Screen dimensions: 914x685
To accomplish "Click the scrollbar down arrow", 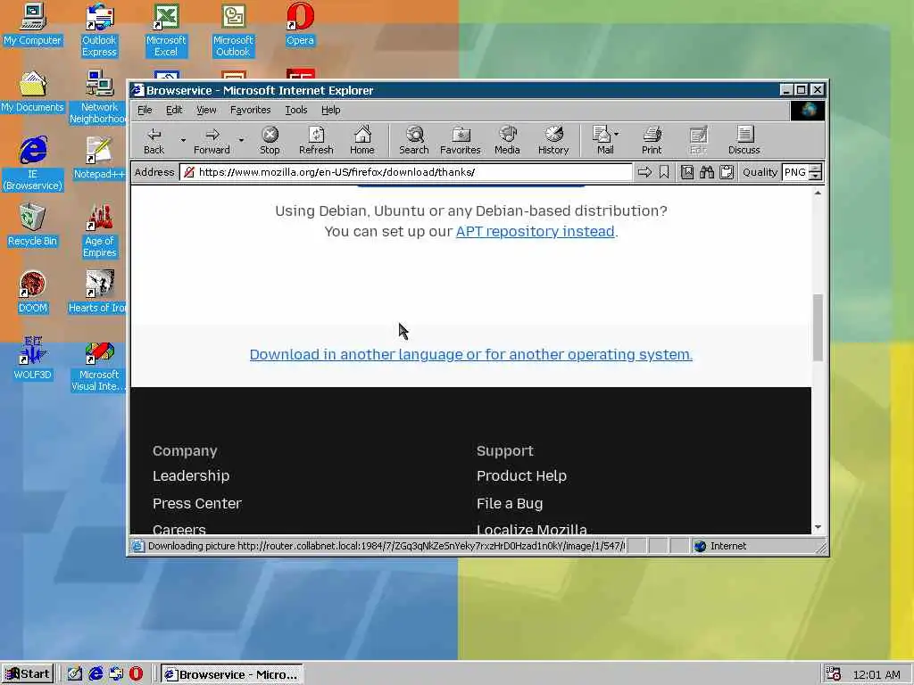I will coord(818,526).
